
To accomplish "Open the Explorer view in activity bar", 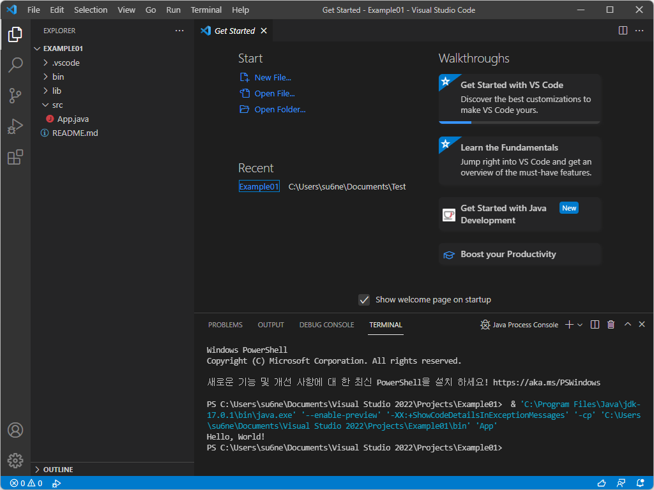I will click(x=15, y=34).
